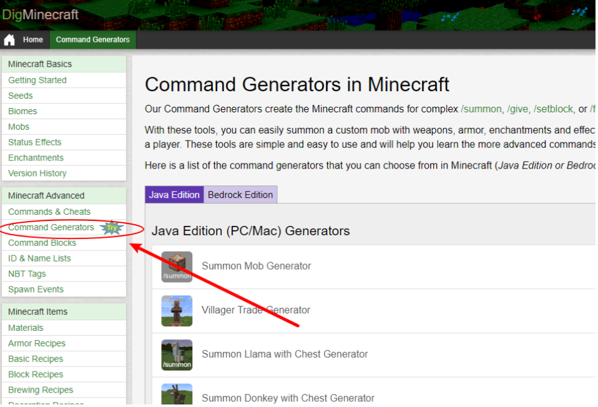Viewport: 598px width, 407px height.
Task: Go to the Home navigation item
Action: coord(33,40)
